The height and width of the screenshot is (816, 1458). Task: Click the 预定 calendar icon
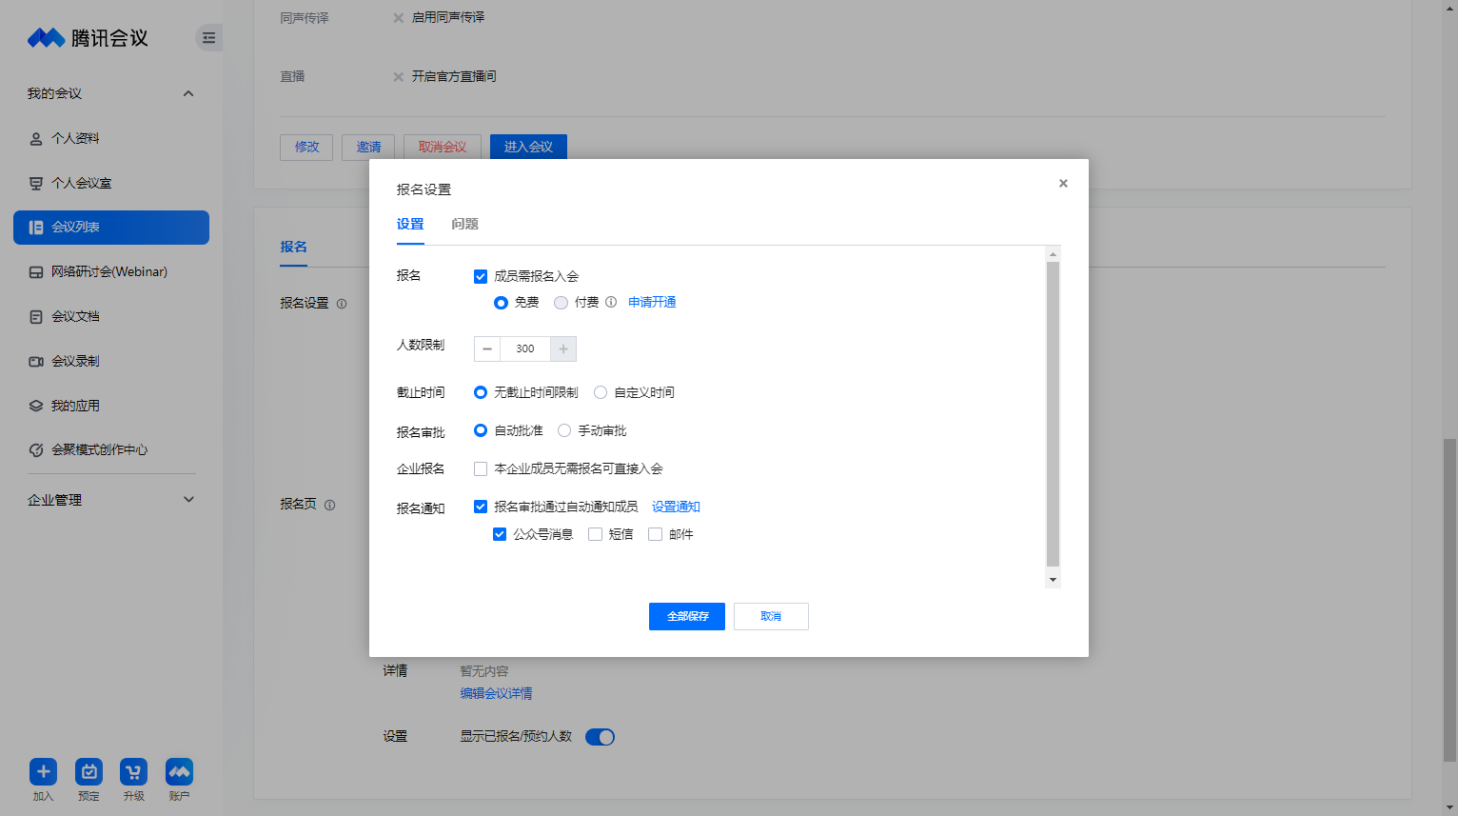click(x=89, y=771)
